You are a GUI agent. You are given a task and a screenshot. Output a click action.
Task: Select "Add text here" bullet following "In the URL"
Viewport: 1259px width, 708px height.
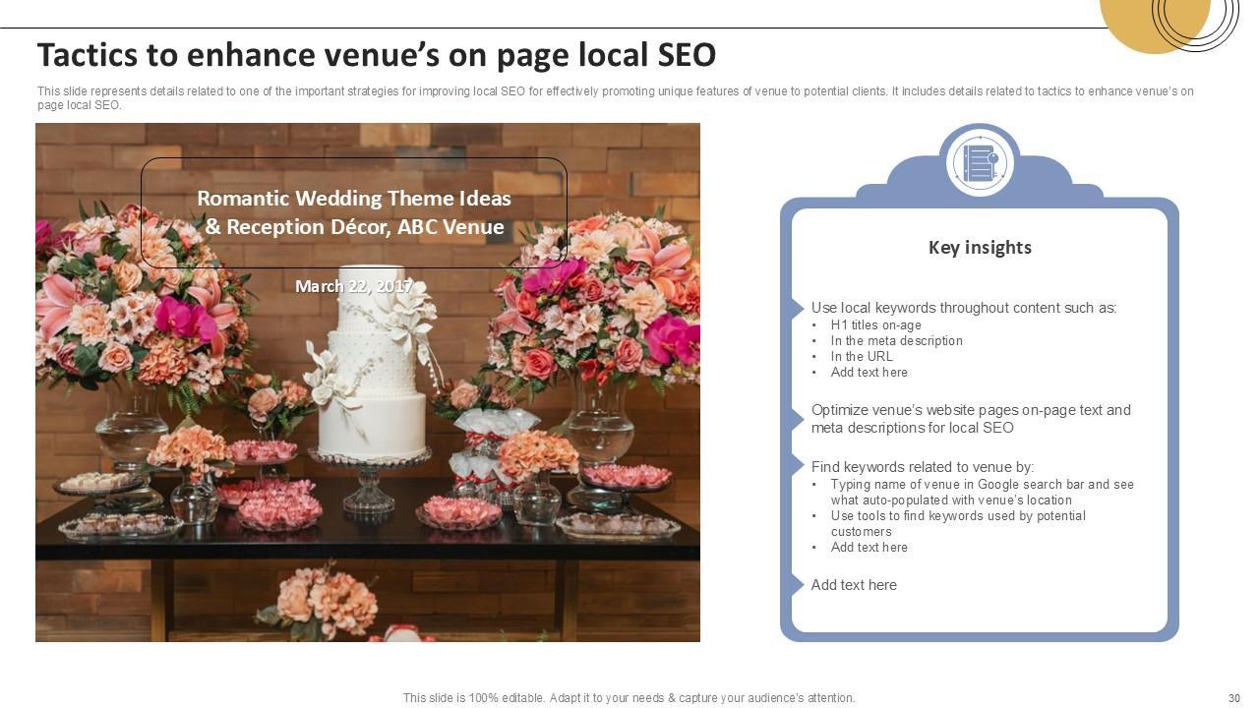(869, 373)
